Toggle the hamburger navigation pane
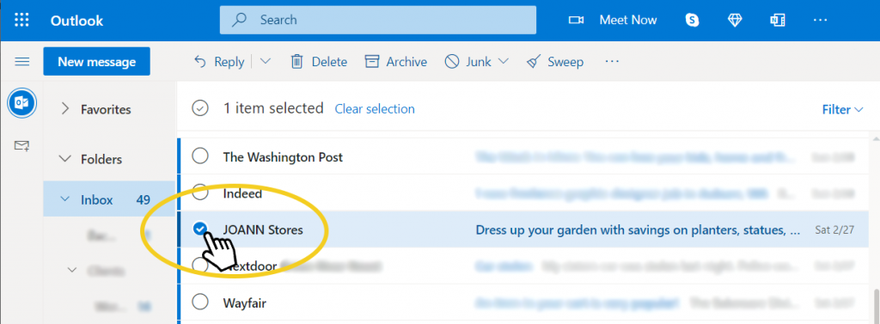This screenshot has width=880, height=324. tap(21, 61)
